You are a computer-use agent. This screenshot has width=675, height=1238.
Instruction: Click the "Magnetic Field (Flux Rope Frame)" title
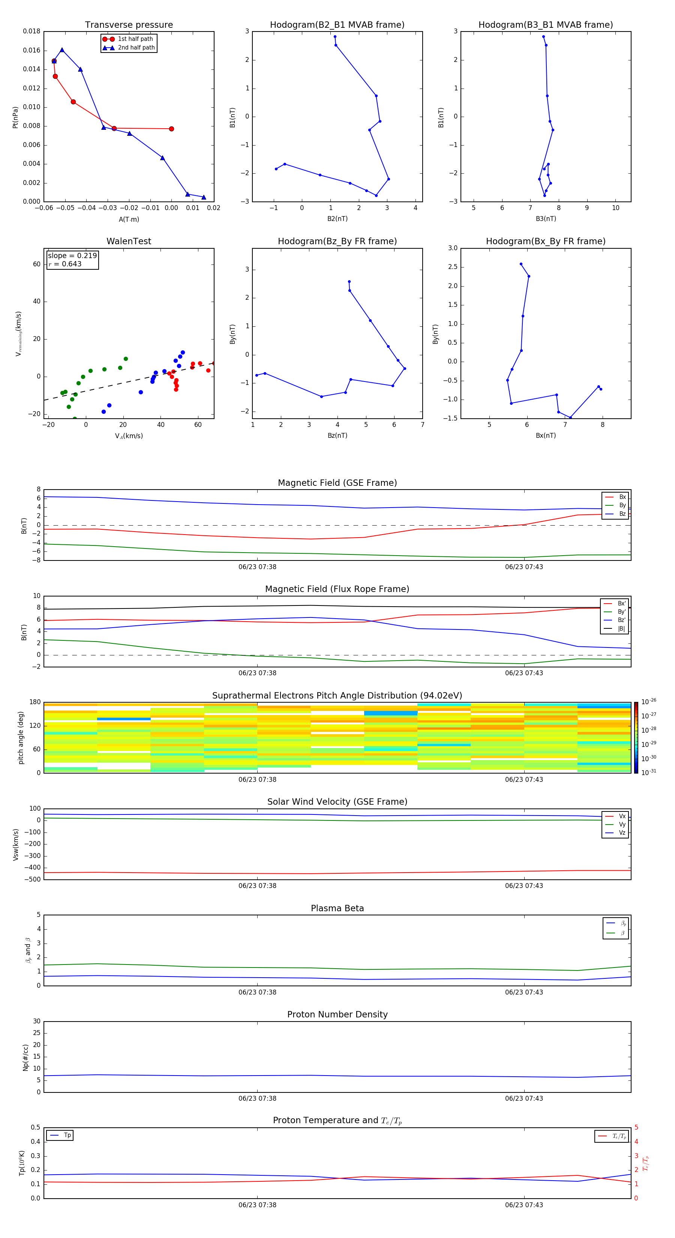(337, 589)
